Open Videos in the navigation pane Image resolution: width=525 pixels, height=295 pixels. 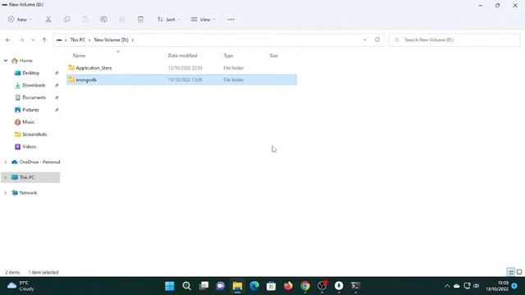coord(29,147)
